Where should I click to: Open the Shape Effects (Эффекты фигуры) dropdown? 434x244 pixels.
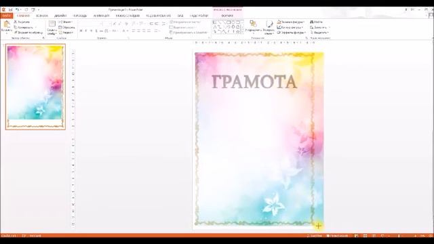click(x=292, y=33)
